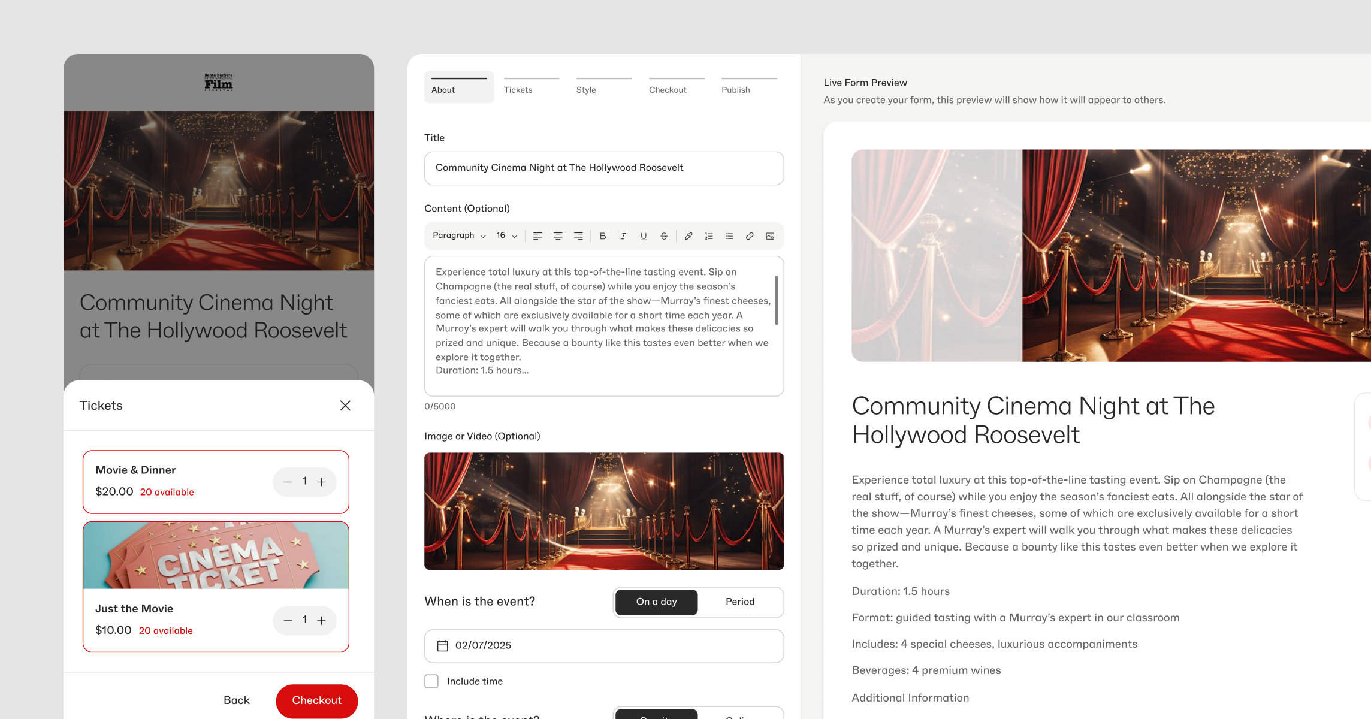Viewport: 1371px width, 719px height.
Task: Switch to the Style tab
Action: pyautogui.click(x=604, y=87)
